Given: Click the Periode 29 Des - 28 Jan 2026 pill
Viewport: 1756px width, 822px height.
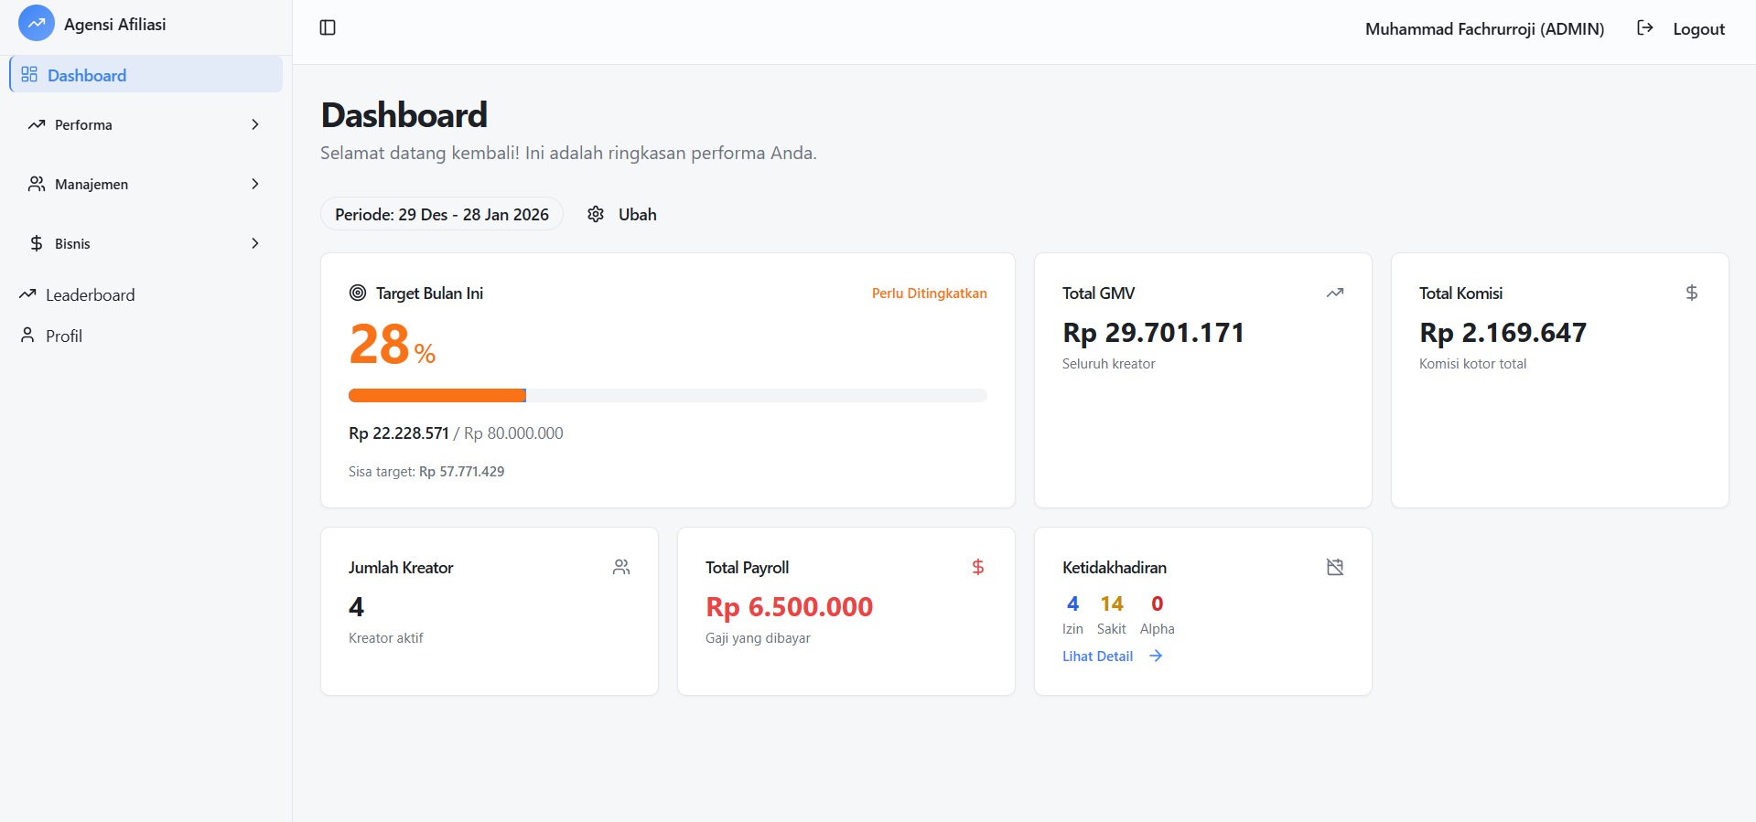Looking at the screenshot, I should point(442,214).
